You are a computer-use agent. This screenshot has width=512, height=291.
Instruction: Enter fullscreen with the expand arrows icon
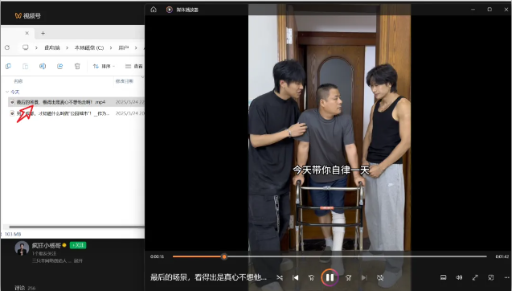(475, 277)
